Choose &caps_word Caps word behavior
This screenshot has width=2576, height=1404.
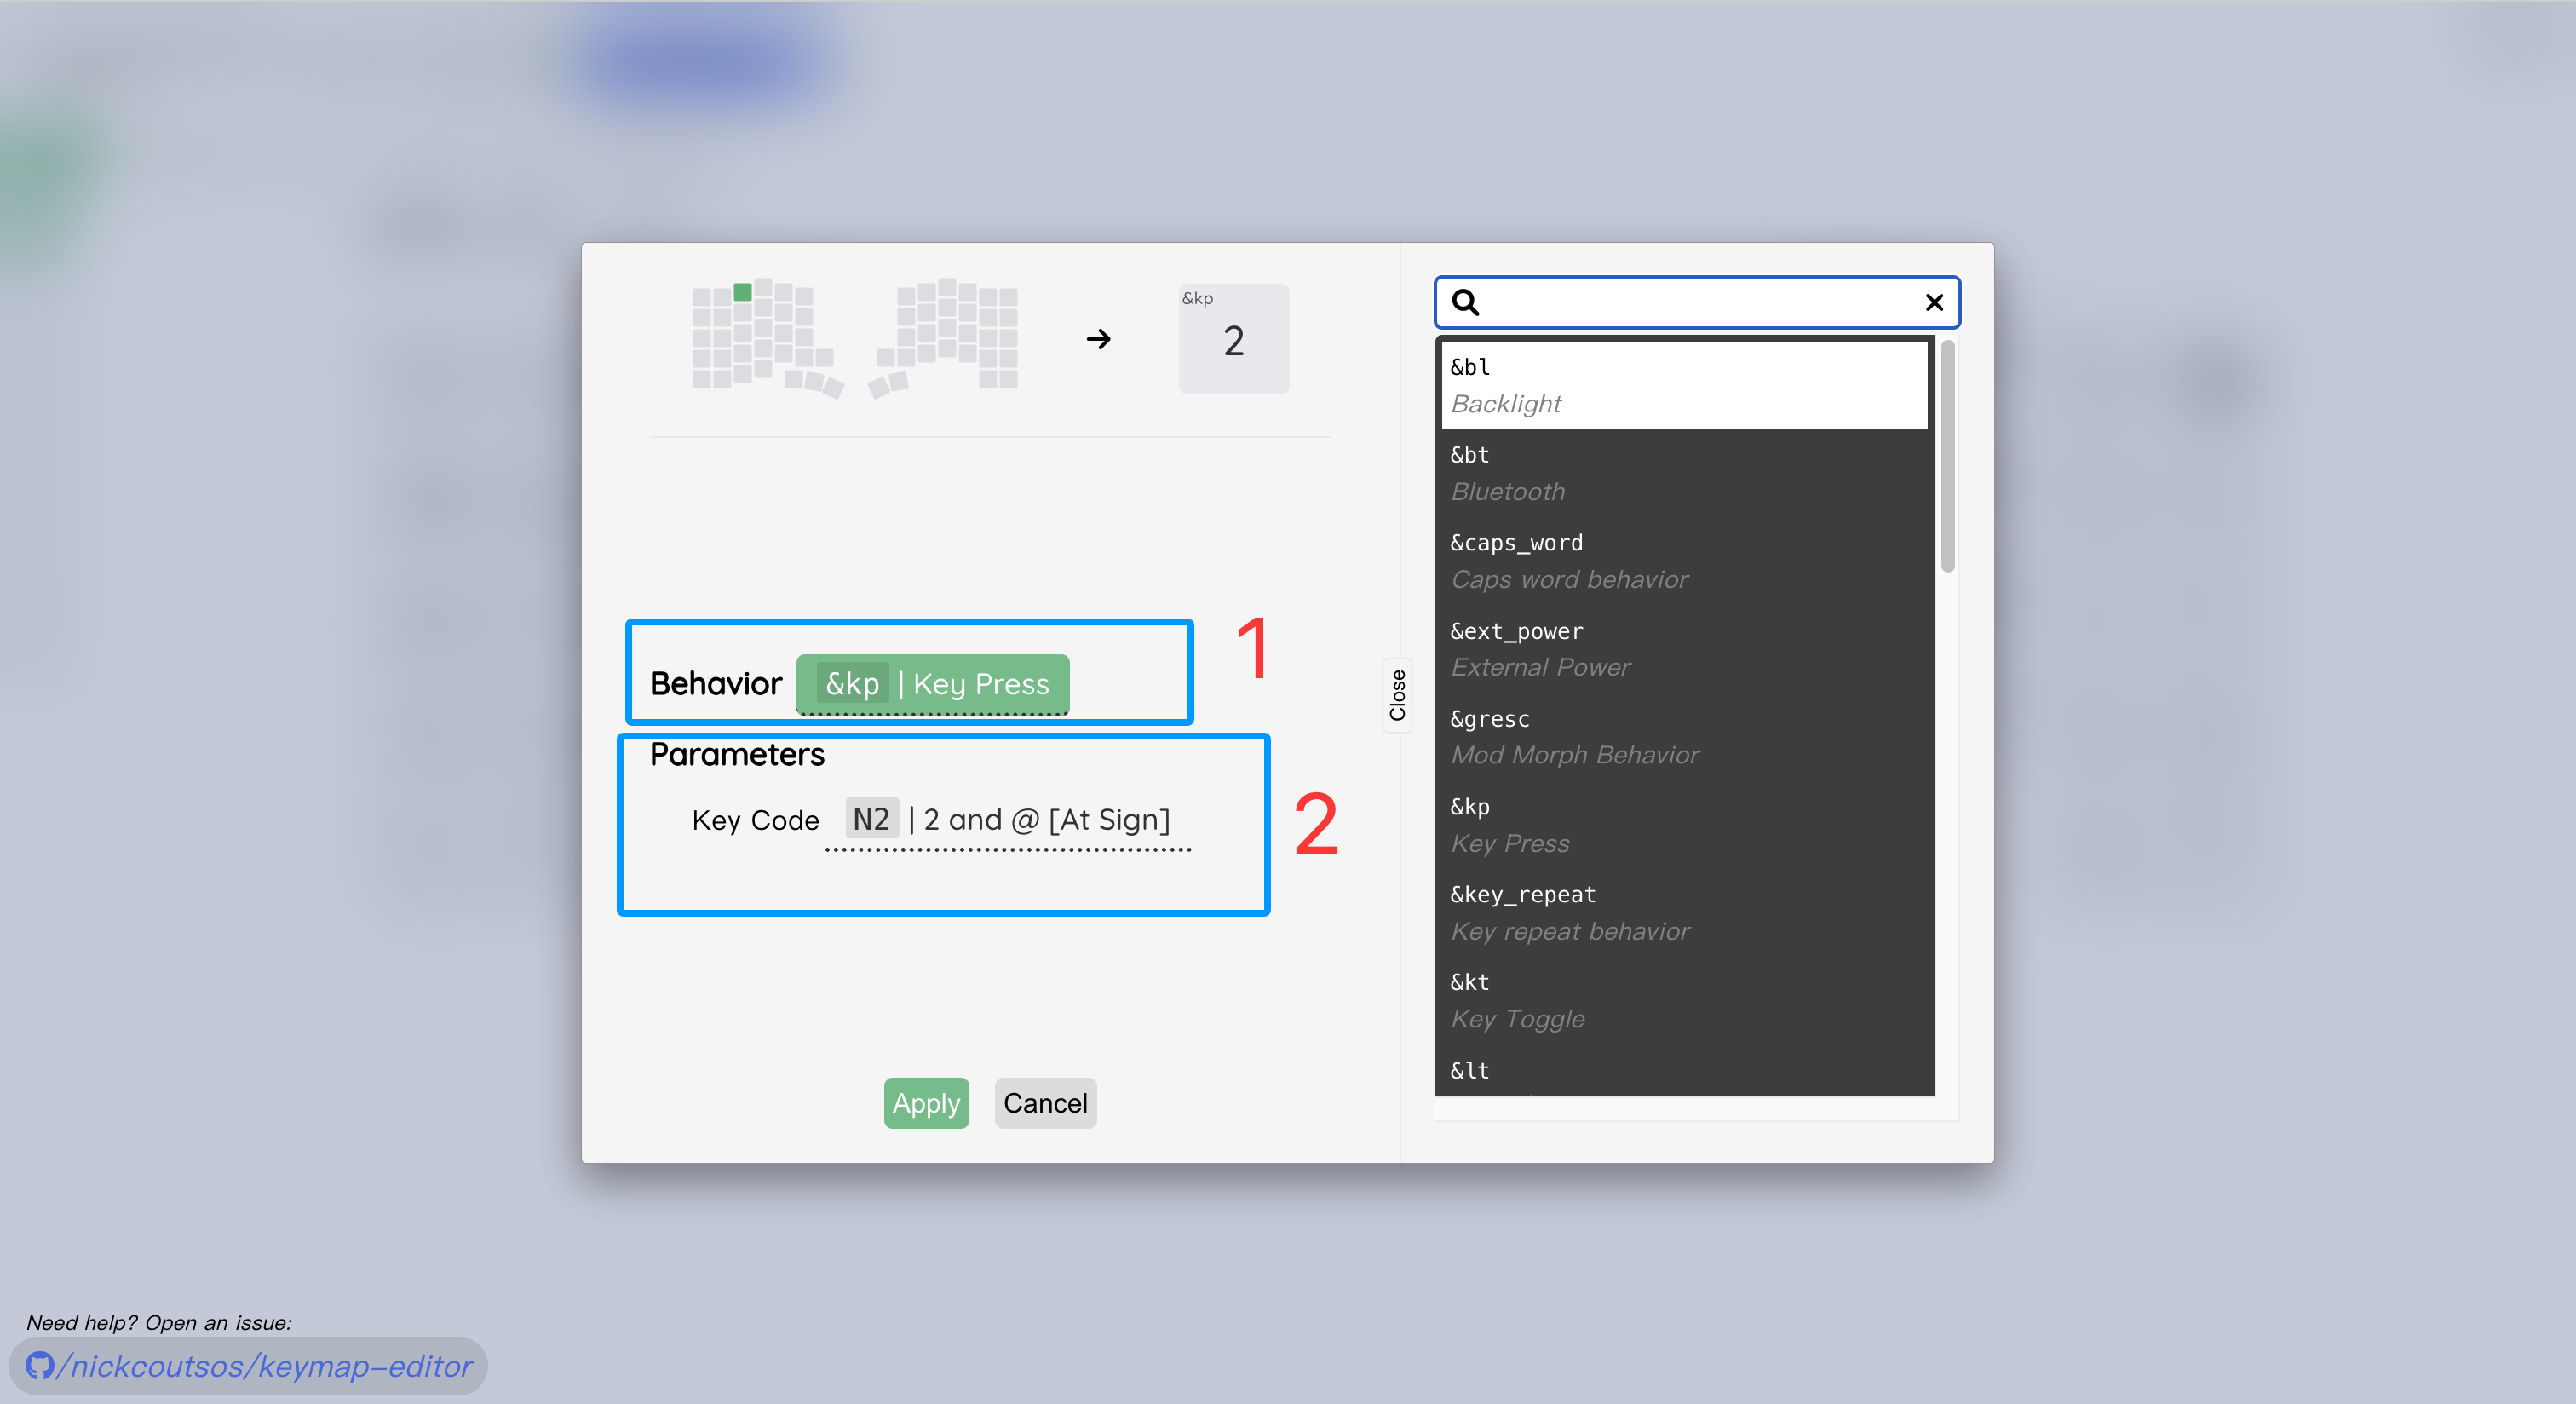pyautogui.click(x=1684, y=561)
